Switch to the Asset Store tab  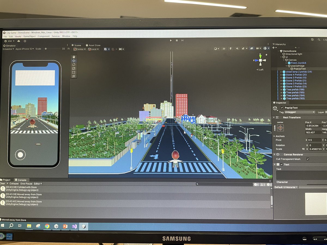93,45
